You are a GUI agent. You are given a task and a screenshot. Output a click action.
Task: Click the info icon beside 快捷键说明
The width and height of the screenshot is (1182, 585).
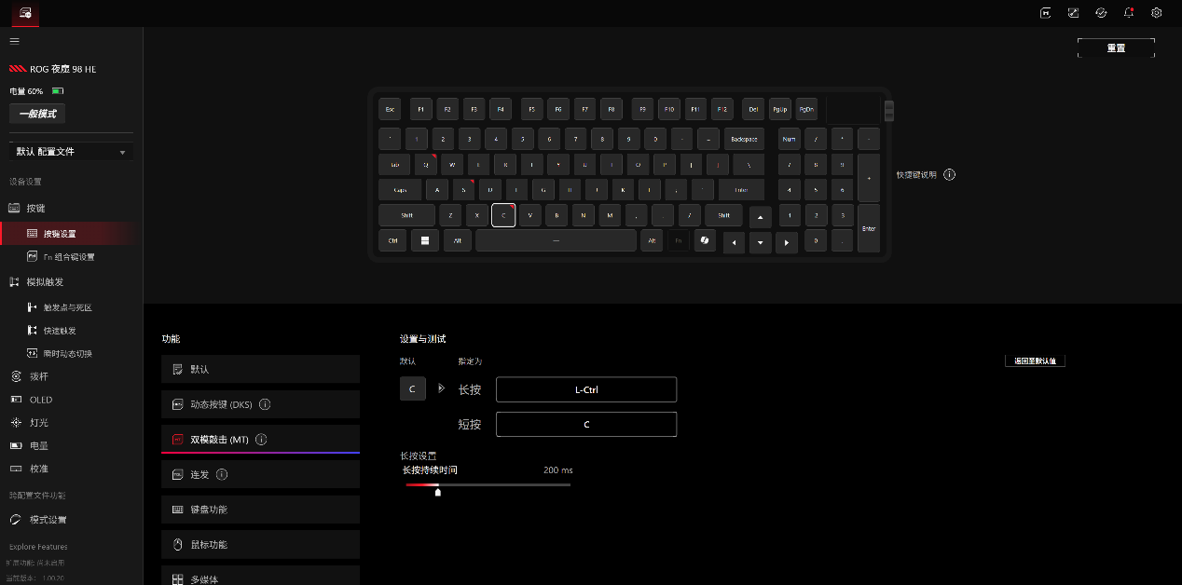tap(949, 174)
